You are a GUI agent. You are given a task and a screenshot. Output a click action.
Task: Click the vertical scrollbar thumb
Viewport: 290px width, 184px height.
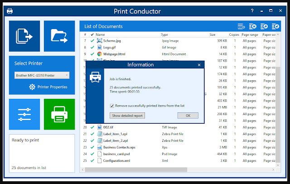pyautogui.click(x=278, y=115)
